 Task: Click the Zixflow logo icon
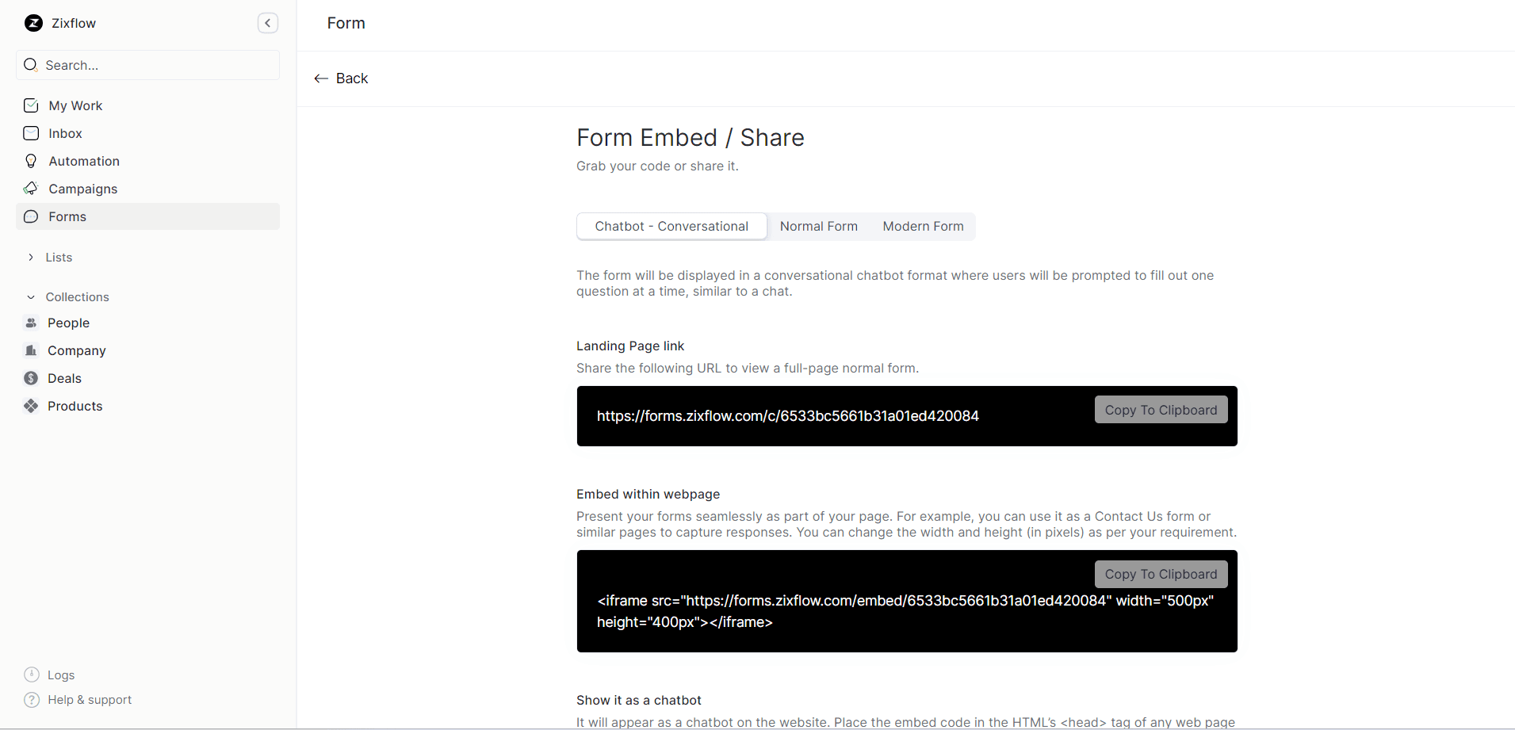(33, 23)
